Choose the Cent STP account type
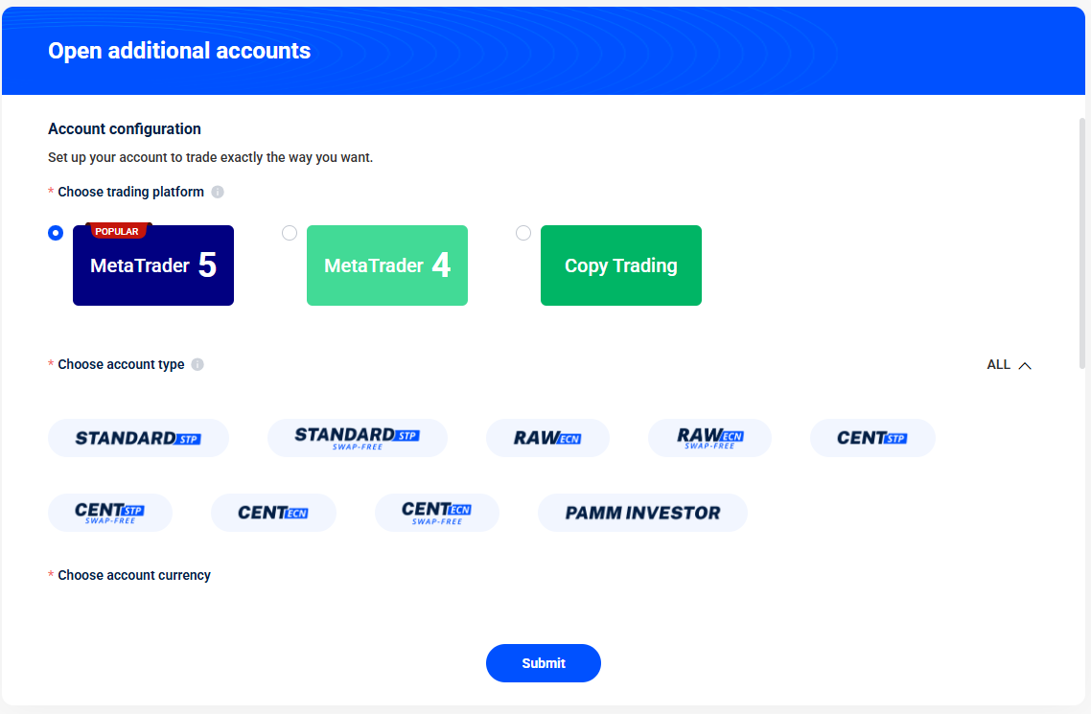This screenshot has width=1091, height=714. 872,438
